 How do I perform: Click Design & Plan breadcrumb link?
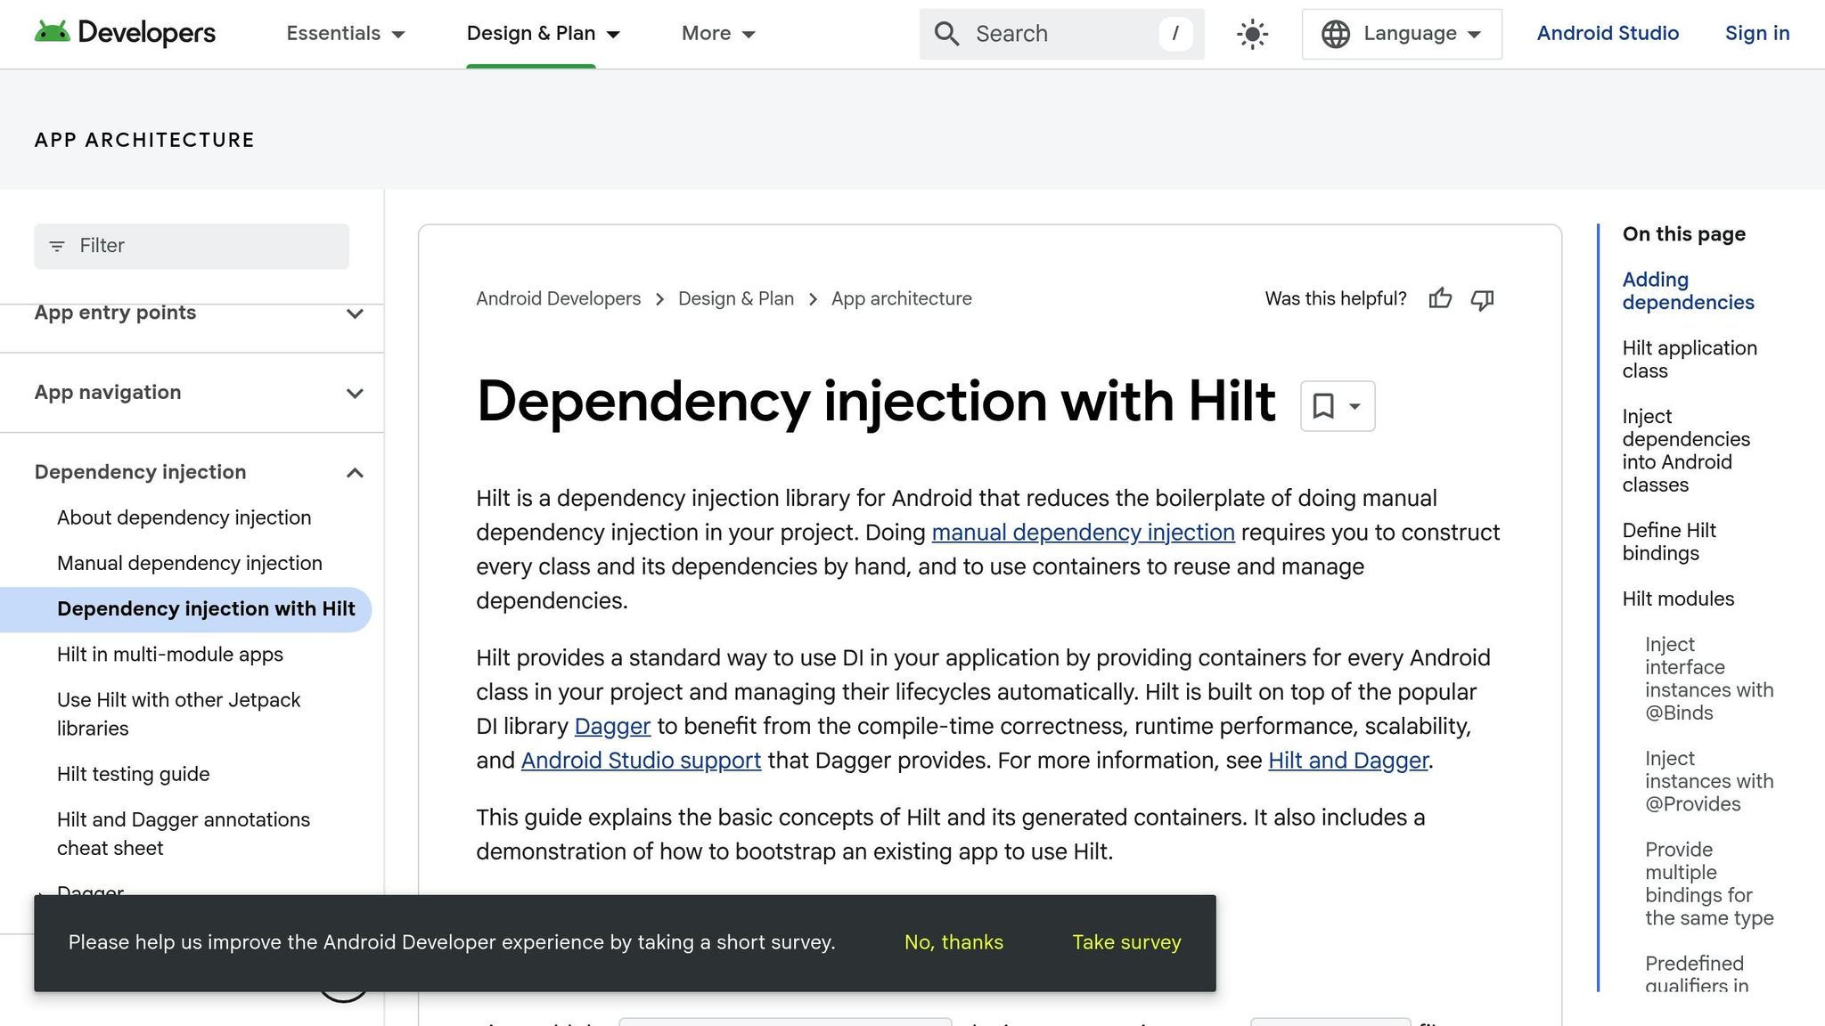(736, 298)
